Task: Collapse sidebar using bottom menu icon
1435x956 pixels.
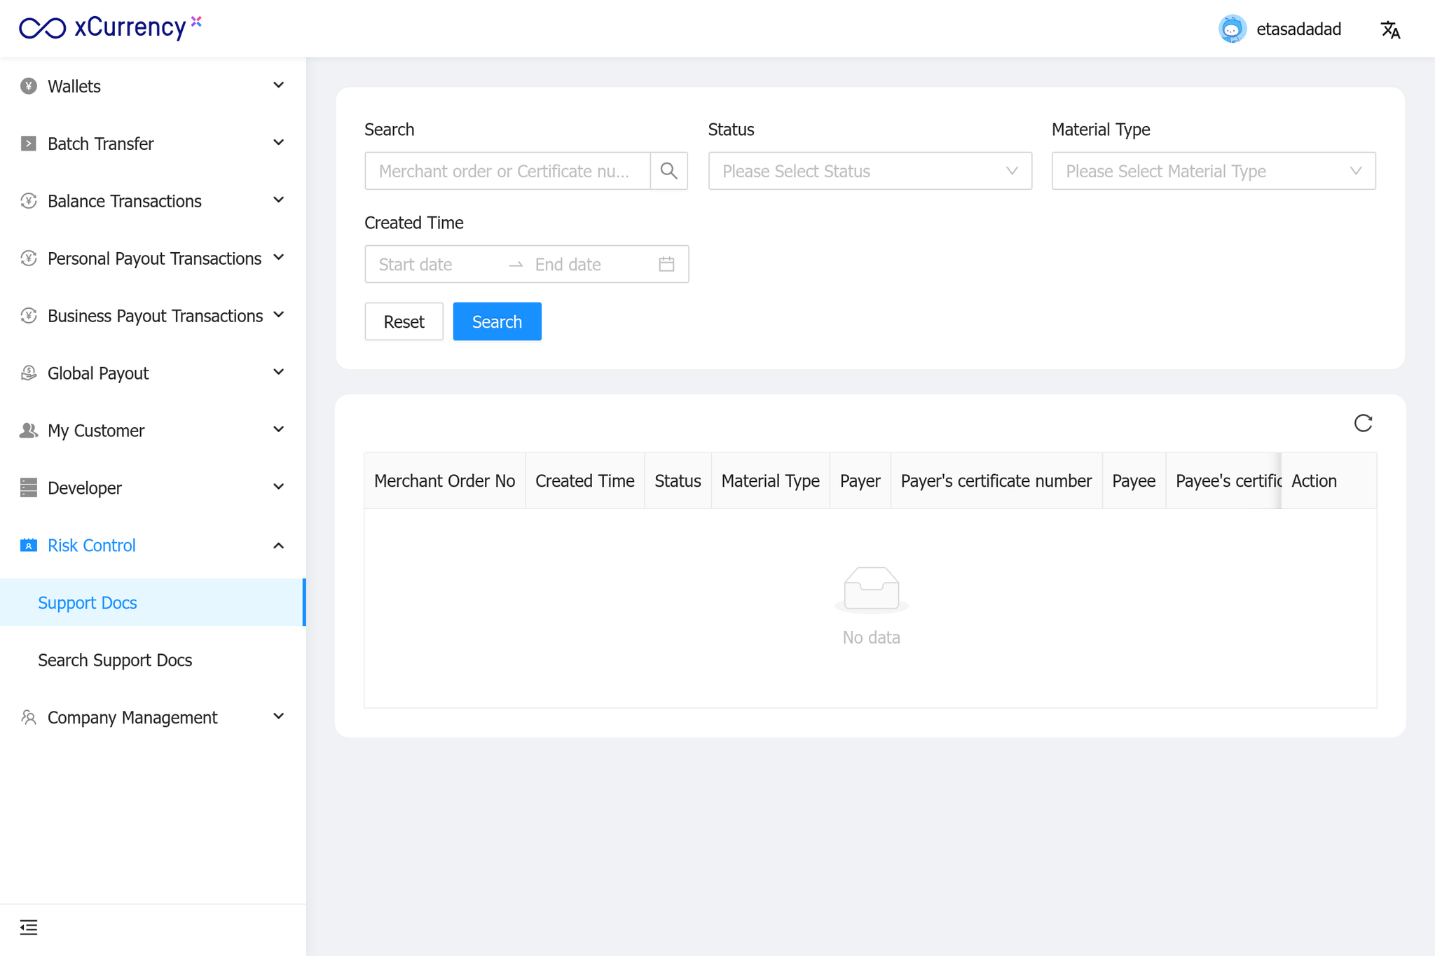Action: click(29, 927)
